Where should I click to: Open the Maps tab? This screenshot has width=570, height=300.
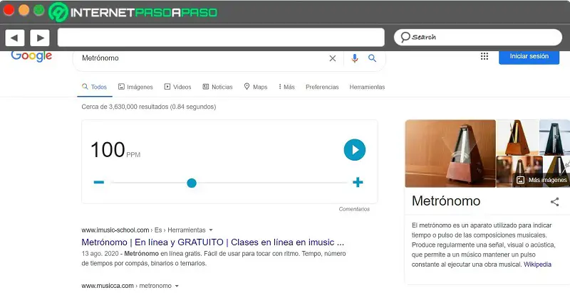(256, 87)
